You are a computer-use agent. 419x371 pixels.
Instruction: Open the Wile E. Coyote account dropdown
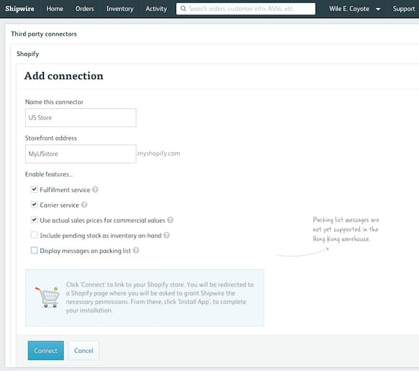tap(355, 9)
